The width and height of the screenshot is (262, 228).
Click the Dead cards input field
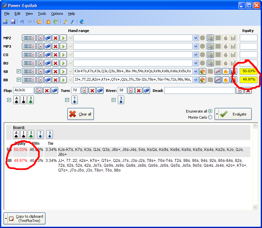[200, 91]
